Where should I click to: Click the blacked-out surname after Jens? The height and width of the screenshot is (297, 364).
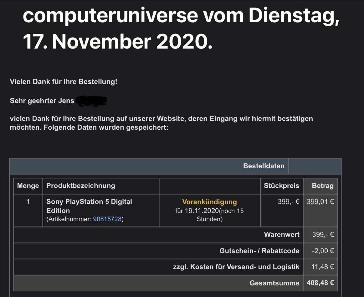tap(91, 101)
